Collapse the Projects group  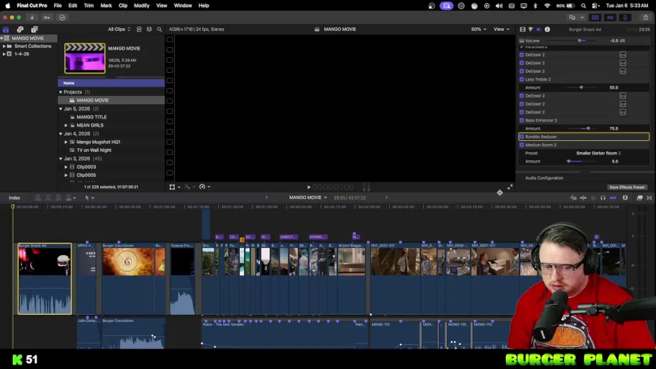pyautogui.click(x=60, y=92)
